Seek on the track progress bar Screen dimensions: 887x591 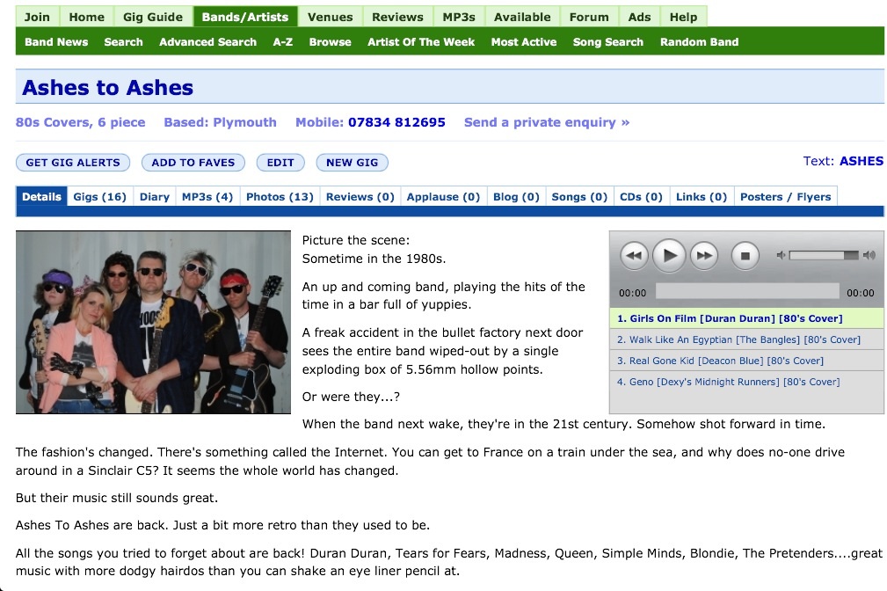click(x=746, y=292)
